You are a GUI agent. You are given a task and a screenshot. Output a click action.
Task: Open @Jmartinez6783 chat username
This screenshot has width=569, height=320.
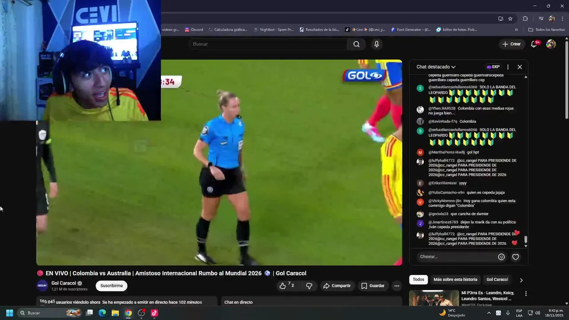443,222
